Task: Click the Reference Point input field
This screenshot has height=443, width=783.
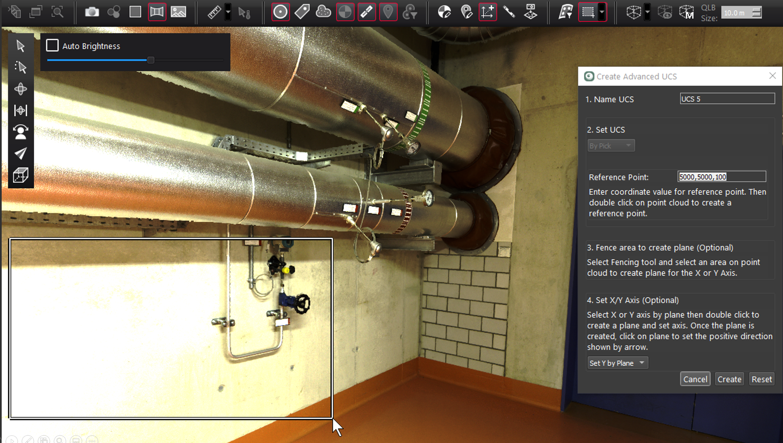Action: coord(721,177)
